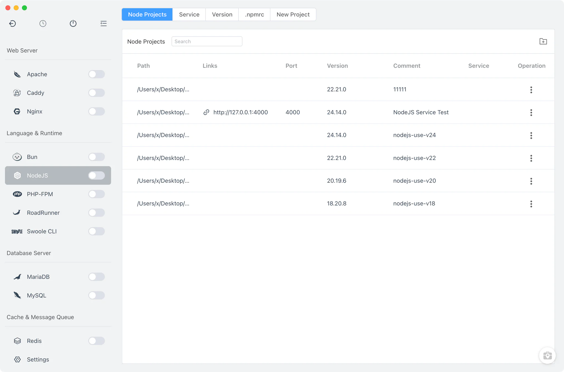Open the history clock icon

click(x=43, y=24)
